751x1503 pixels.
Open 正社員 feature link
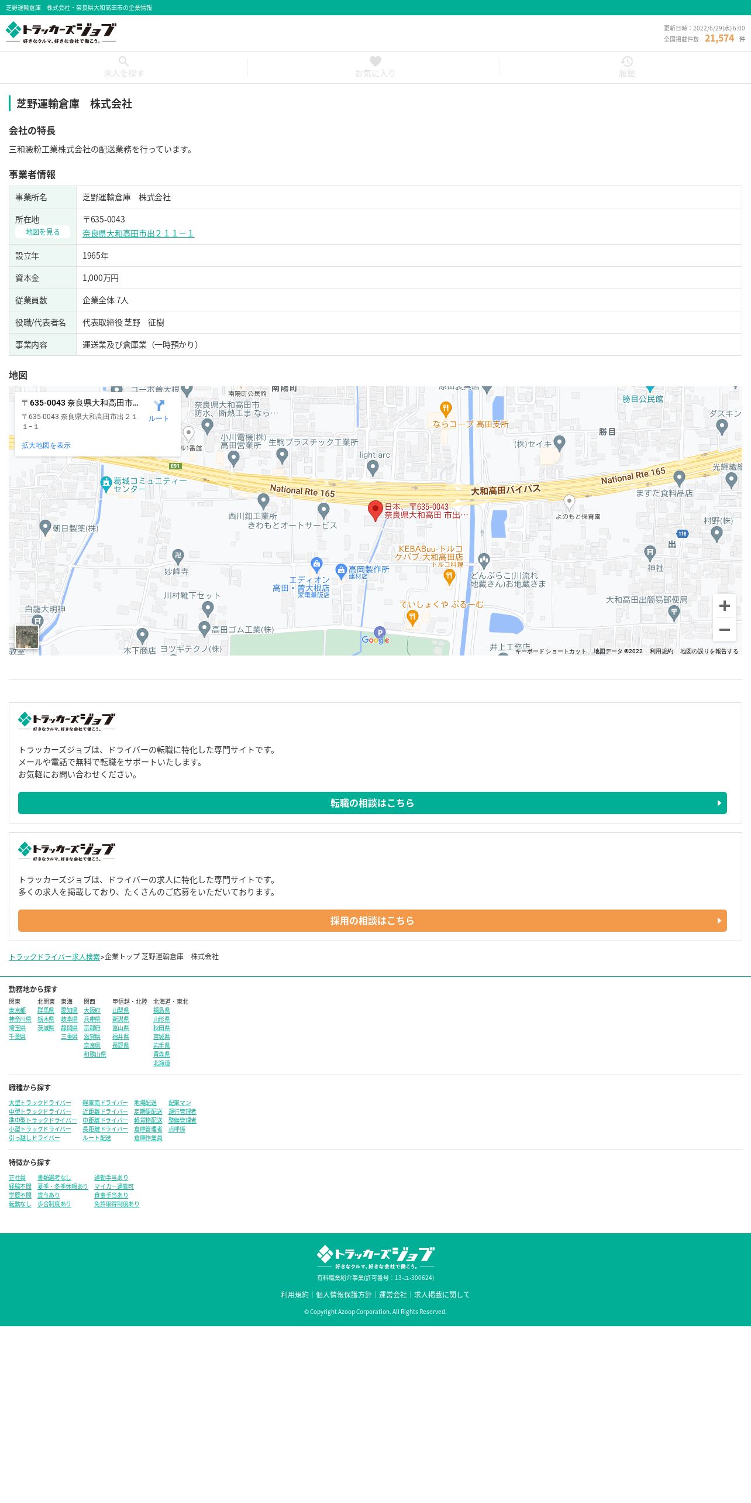coord(17,1178)
